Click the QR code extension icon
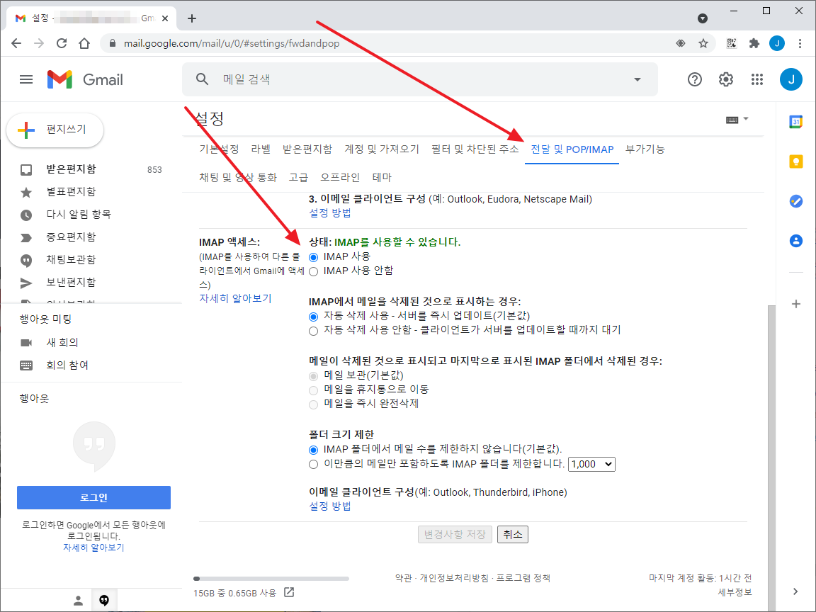816x612 pixels. point(731,43)
